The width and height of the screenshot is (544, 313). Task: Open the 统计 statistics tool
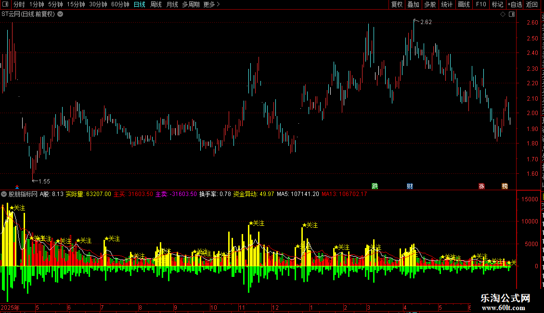click(446, 4)
